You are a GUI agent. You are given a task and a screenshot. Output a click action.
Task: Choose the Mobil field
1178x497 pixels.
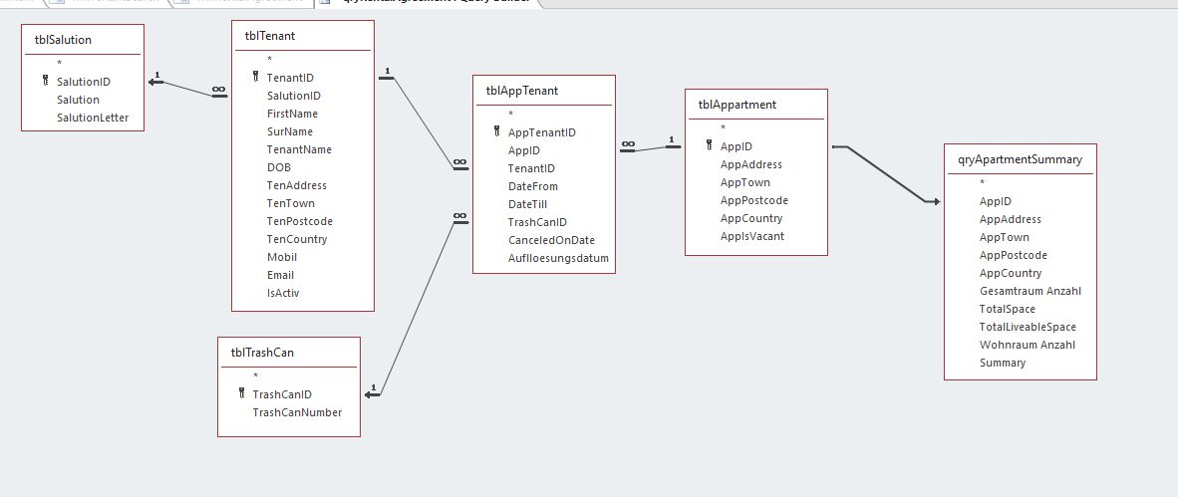[x=282, y=257]
